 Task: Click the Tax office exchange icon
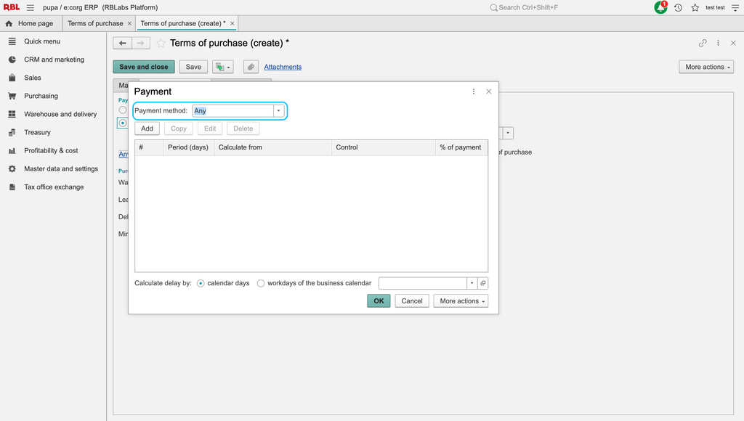(x=12, y=187)
